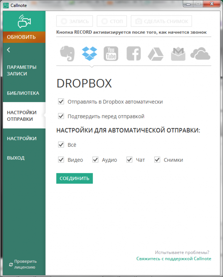Viewport: 223px width, 277px height.
Task: Select the Dropbox service icon
Action: pyautogui.click(x=89, y=54)
